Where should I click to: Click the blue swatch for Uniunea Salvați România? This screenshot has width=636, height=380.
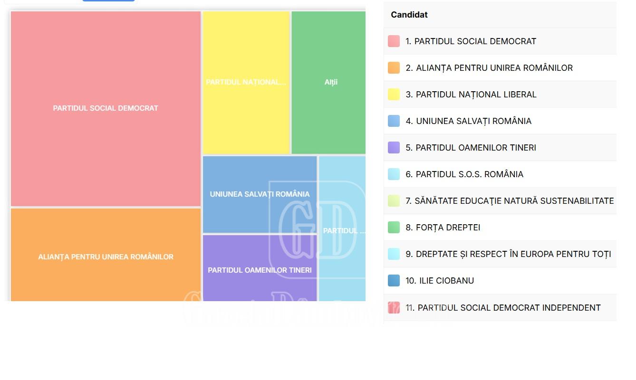coord(394,121)
